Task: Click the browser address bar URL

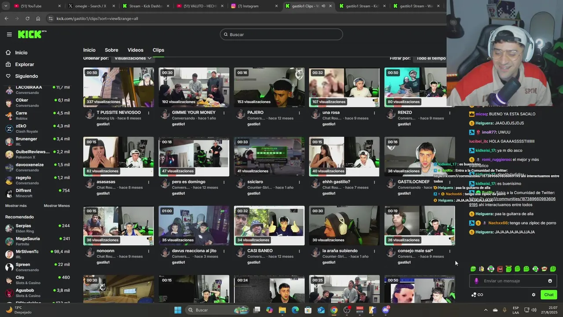Action: click(97, 18)
